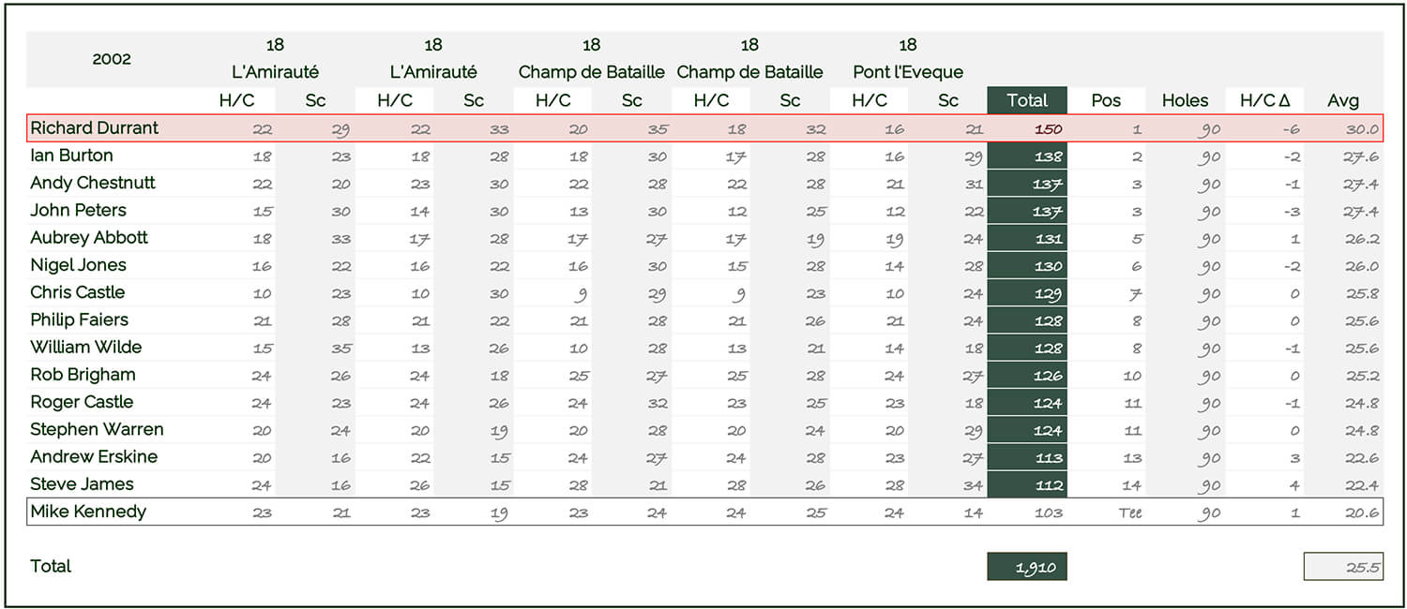The image size is (1407, 609).
Task: Select the Avg column header
Action: [x=1343, y=100]
